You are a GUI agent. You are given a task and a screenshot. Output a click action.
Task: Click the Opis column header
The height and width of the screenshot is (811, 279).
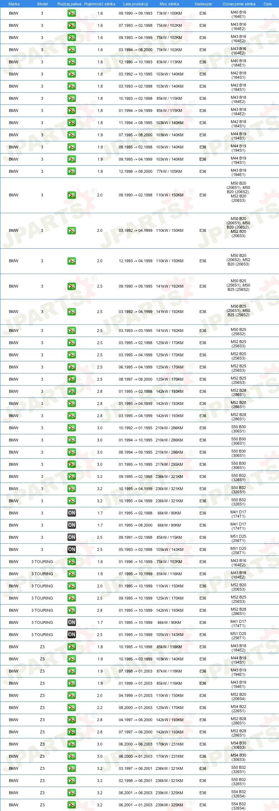[268, 4]
